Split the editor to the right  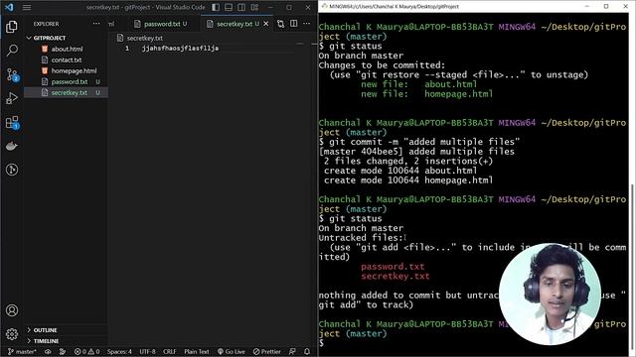point(294,24)
